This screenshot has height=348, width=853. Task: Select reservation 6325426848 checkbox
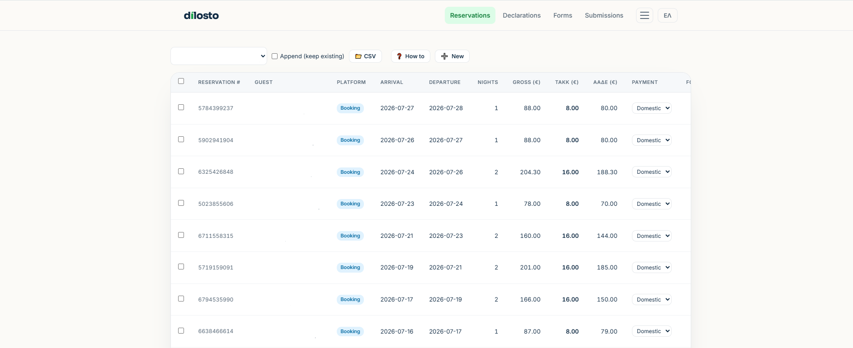[181, 172]
